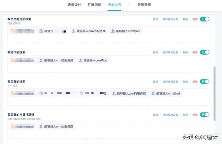Viewport: 222px width, 144px height.
Task: Click role icon of 能够接入crm的服务商 in 我负责的优质线索
Action: (x=74, y=31)
